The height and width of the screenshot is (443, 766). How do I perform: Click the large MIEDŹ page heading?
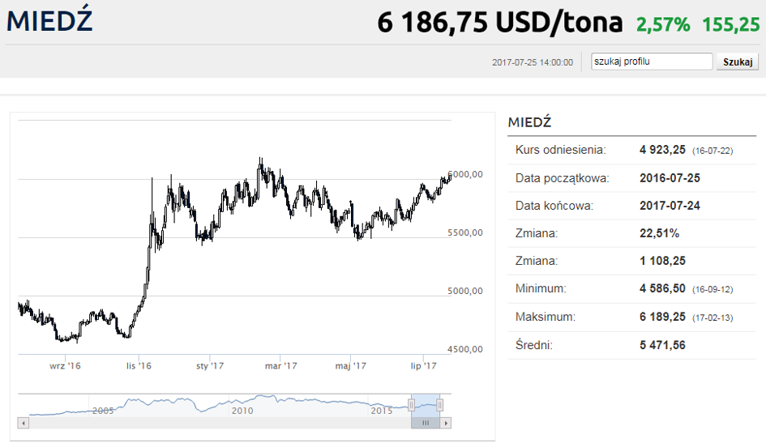tap(49, 20)
